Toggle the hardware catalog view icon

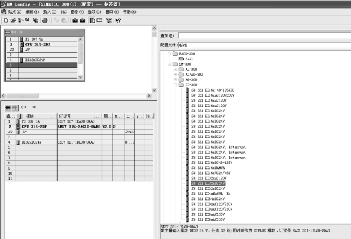92,20
